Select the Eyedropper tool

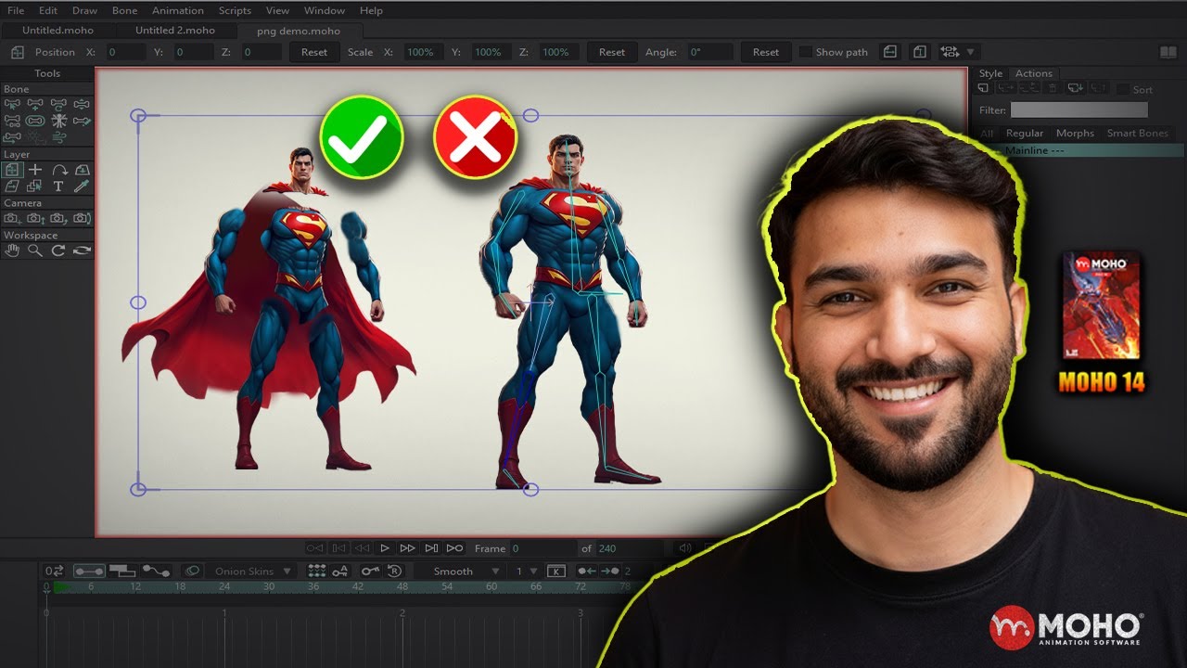coord(82,186)
